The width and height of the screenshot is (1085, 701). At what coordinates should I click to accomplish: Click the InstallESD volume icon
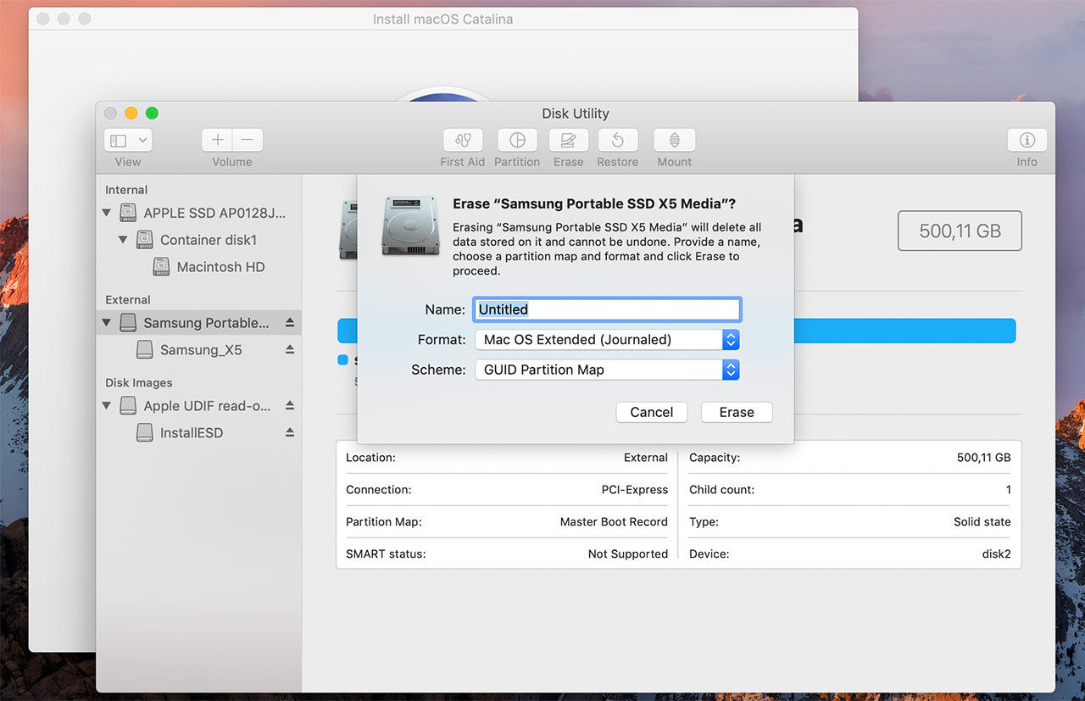(x=145, y=433)
